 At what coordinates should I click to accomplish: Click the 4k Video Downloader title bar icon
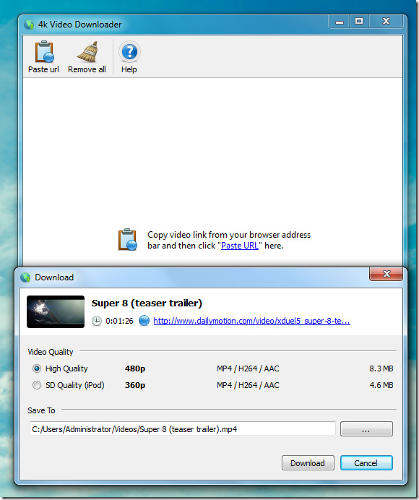29,25
